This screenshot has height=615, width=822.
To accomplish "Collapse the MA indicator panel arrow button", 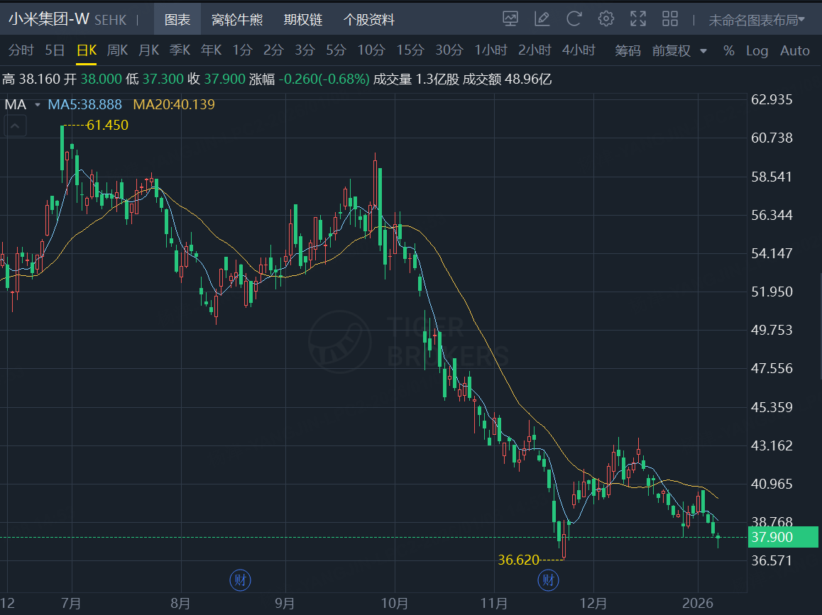I will point(15,126).
